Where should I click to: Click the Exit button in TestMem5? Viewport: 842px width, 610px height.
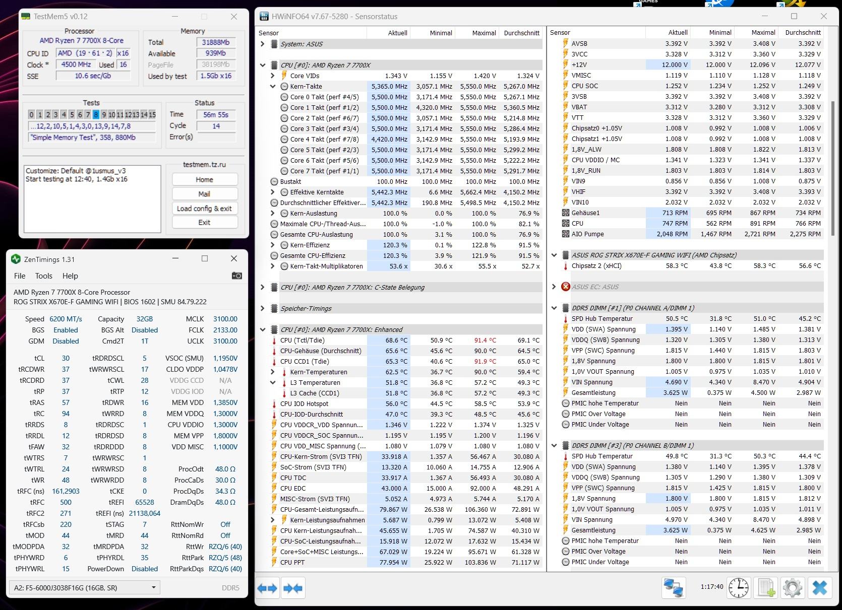(x=204, y=222)
